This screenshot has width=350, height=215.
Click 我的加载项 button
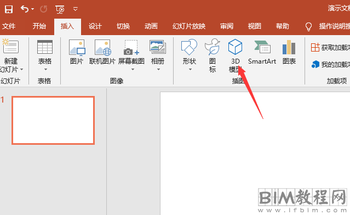pyautogui.click(x=330, y=65)
